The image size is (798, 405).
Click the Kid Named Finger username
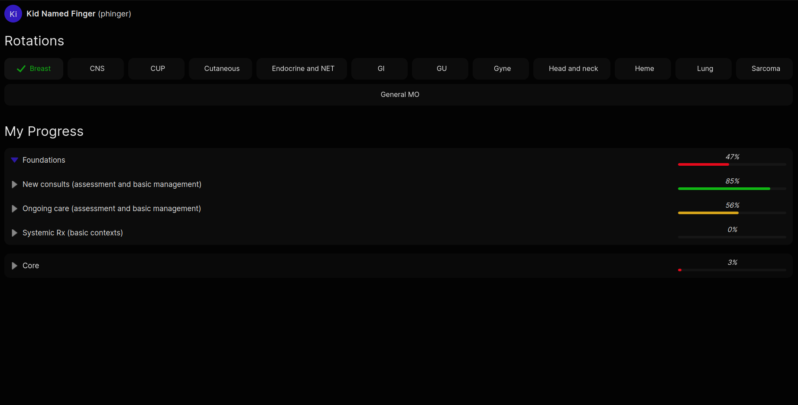click(x=61, y=14)
